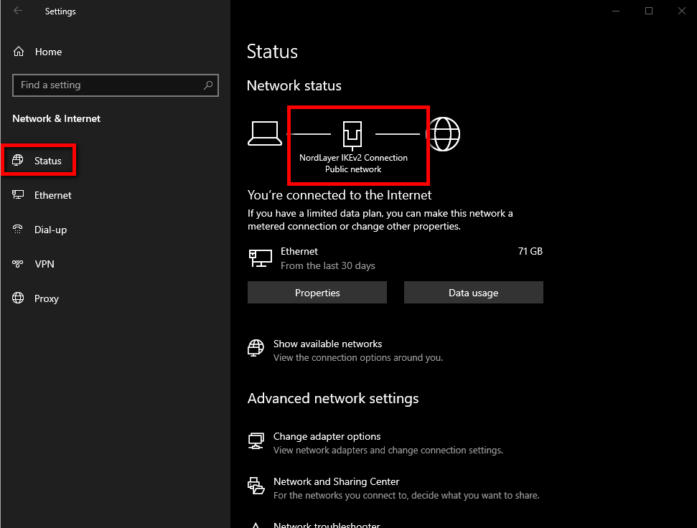Click the Home icon in sidebar
The height and width of the screenshot is (528, 697).
tap(18, 51)
